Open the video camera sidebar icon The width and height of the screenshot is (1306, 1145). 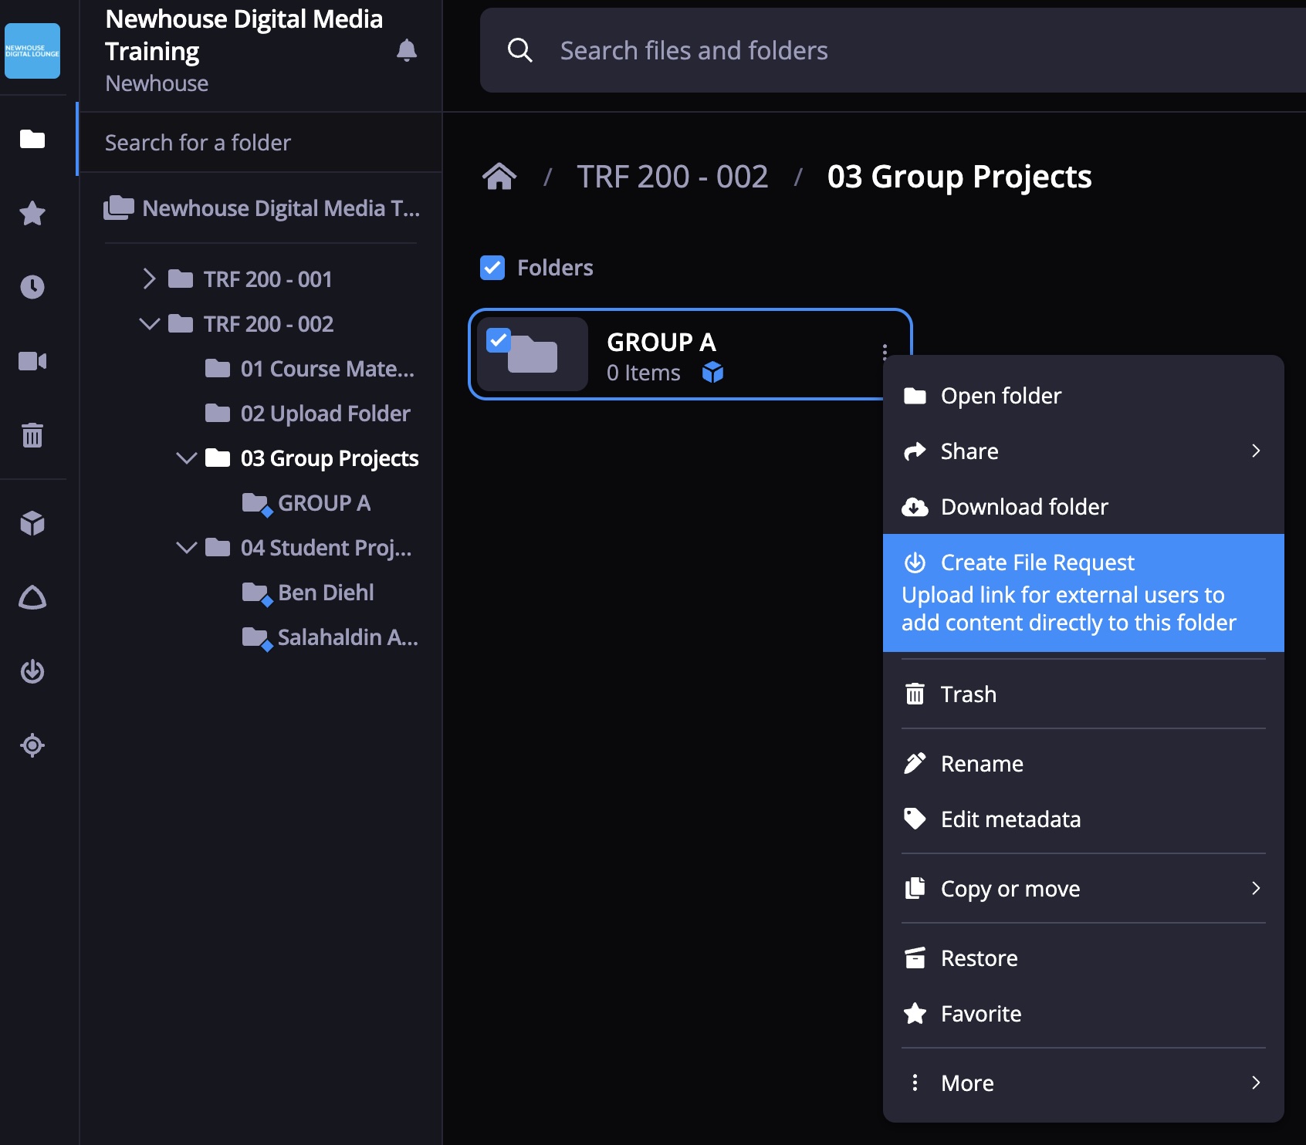click(x=32, y=361)
